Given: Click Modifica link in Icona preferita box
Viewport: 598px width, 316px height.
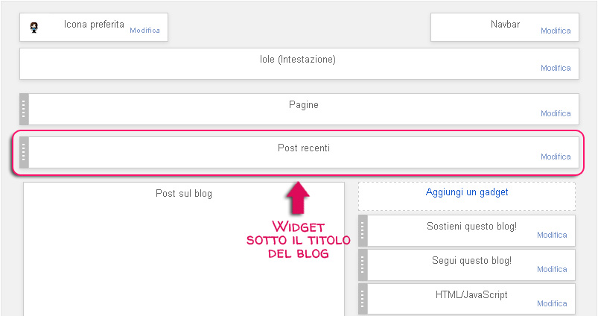Looking at the screenshot, I should pos(144,30).
